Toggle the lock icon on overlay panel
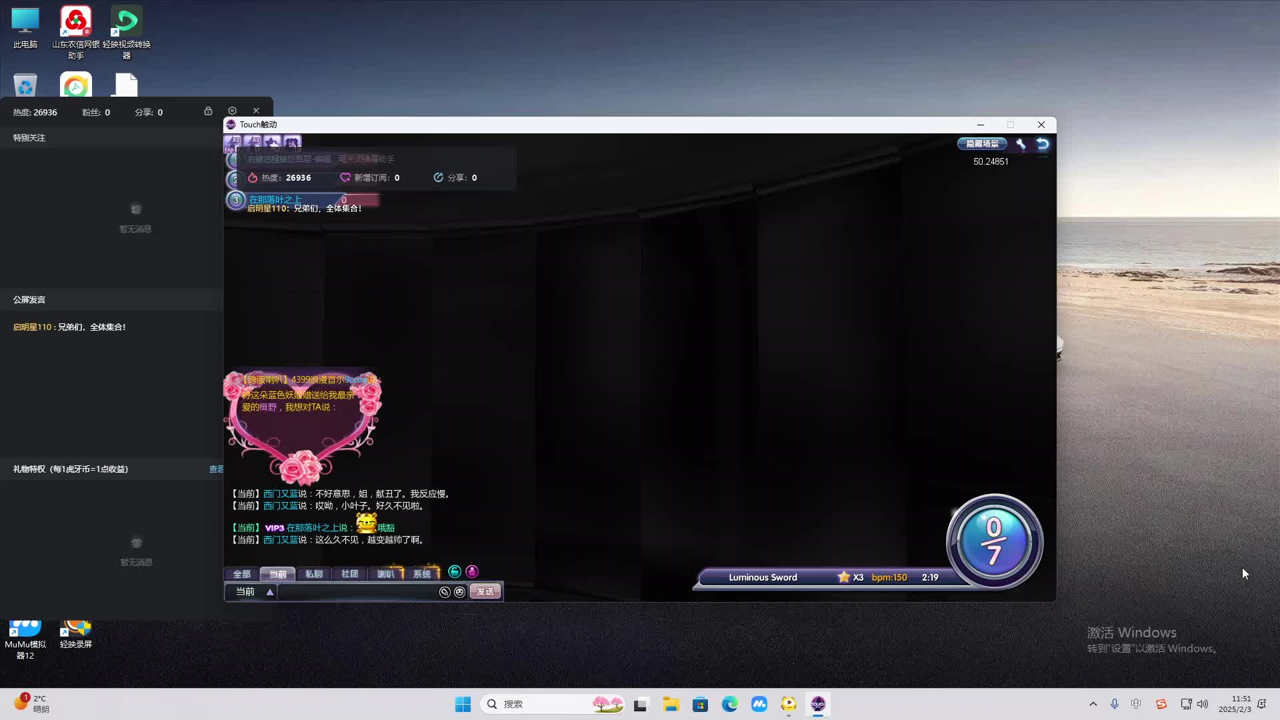The width and height of the screenshot is (1280, 720). pos(208,111)
